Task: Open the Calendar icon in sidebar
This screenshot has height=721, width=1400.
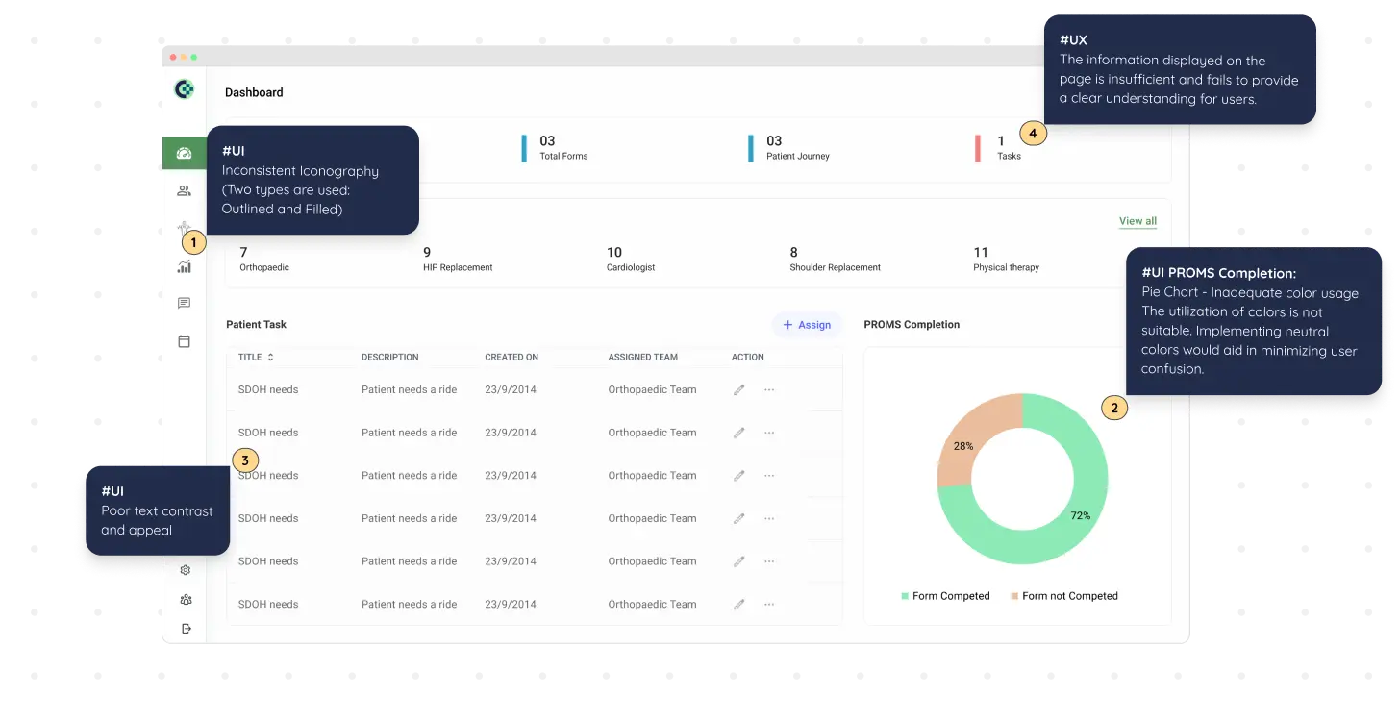Action: (x=184, y=340)
